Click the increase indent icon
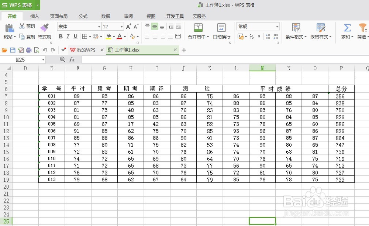Viewport: 369px width, 226px height. [x=179, y=26]
